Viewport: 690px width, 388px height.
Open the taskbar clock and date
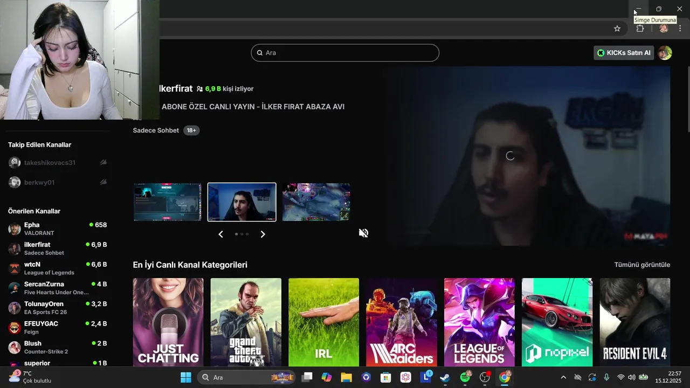click(x=668, y=377)
